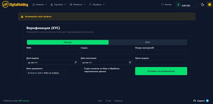
Task: Click the DigitalHolding logo
Action: (15, 4)
